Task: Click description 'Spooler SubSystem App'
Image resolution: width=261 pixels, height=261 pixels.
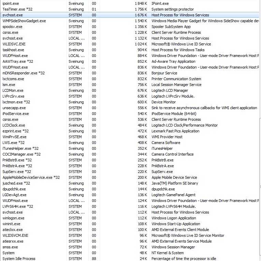Action: click(x=171, y=27)
